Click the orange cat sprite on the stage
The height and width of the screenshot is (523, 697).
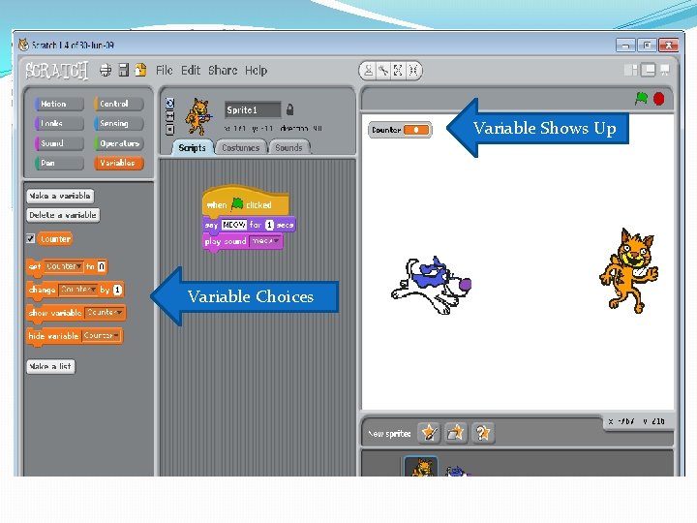(x=629, y=271)
